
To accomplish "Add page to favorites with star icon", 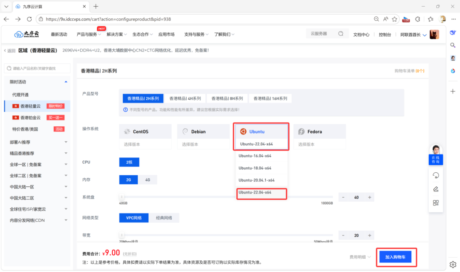I will [x=395, y=19].
